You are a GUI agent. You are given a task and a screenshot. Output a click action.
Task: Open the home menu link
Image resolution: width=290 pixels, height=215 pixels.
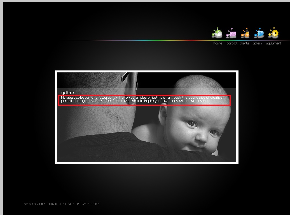click(218, 43)
